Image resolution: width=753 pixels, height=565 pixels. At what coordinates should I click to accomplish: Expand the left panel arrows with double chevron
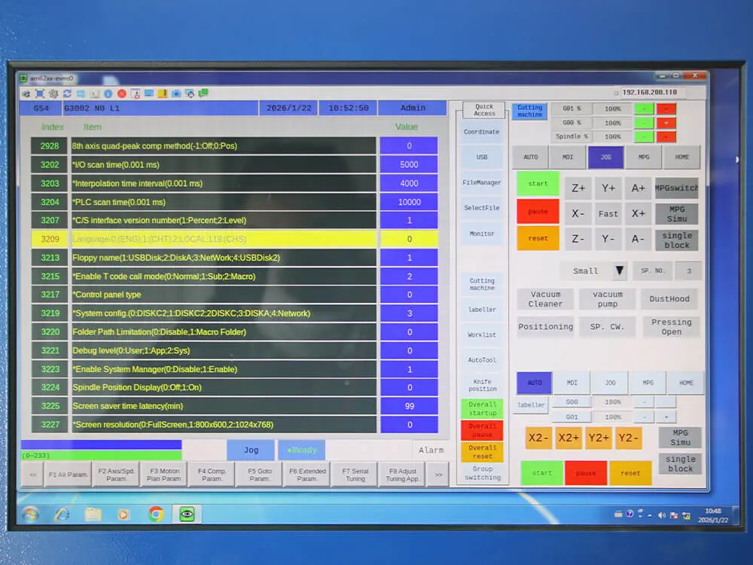tap(32, 475)
